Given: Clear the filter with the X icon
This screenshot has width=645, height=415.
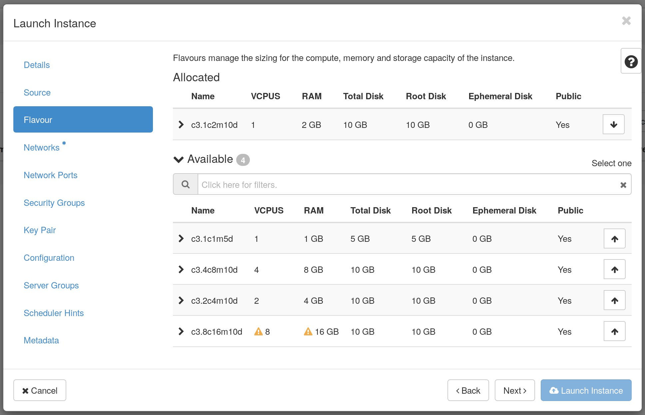Looking at the screenshot, I should click(623, 185).
